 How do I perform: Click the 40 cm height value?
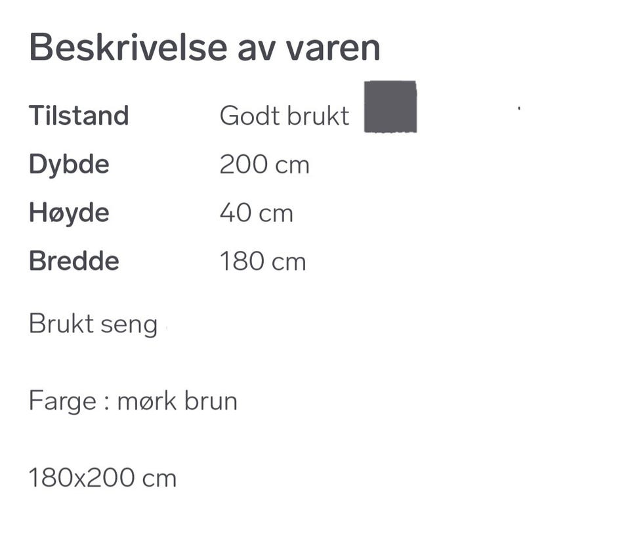(x=256, y=213)
